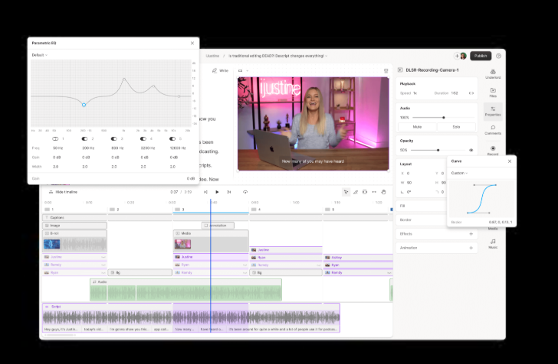Viewport: 558px width, 364px height.
Task: Toggle EQ band 2 switch
Action: coord(84,139)
